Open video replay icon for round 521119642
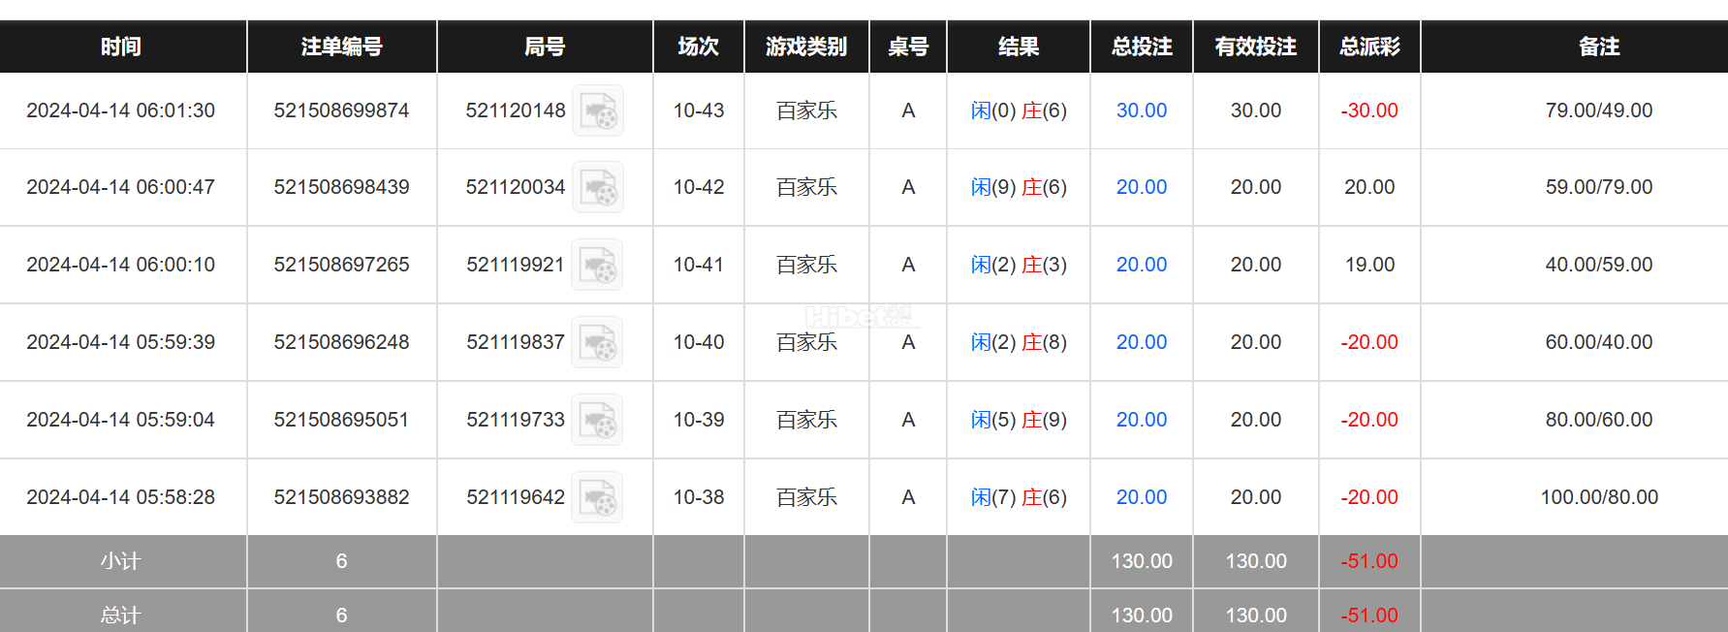 pos(597,497)
